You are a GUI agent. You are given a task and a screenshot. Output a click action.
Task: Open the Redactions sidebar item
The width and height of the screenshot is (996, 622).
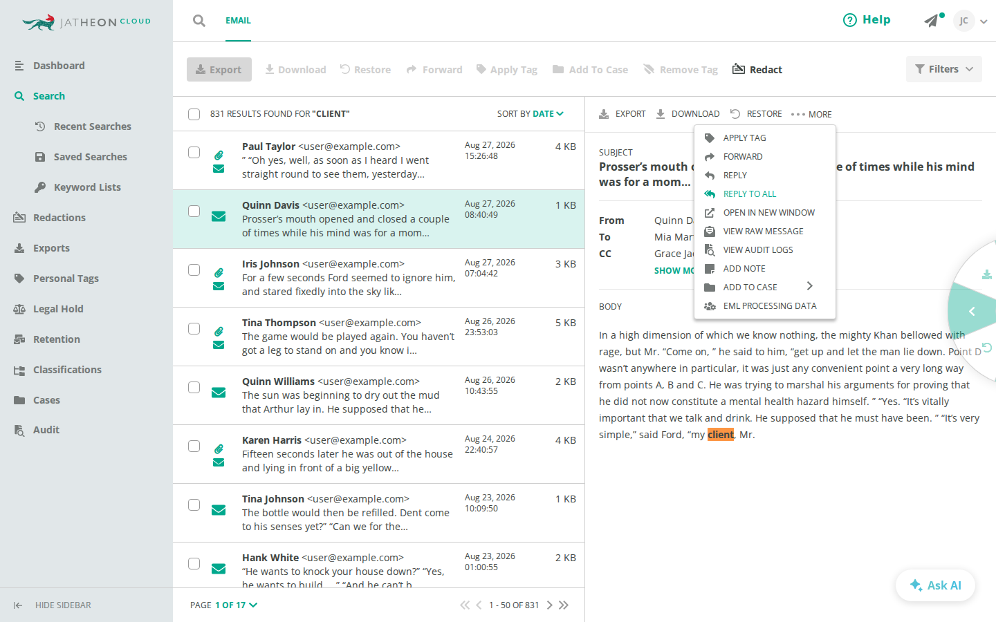pyautogui.click(x=59, y=218)
